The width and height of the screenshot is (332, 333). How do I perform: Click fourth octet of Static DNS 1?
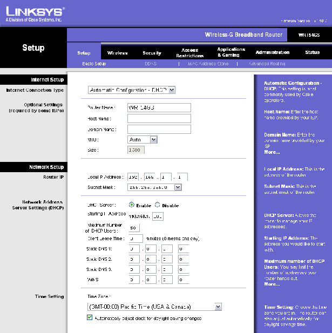184,249
